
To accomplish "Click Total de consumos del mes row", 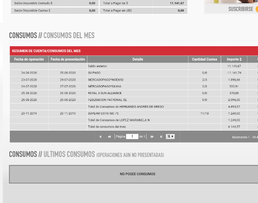I will (x=134, y=127).
